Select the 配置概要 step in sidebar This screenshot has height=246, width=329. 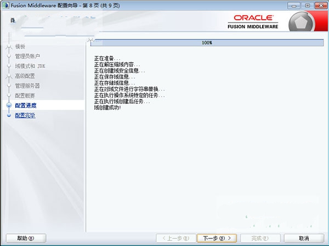click(x=25, y=96)
